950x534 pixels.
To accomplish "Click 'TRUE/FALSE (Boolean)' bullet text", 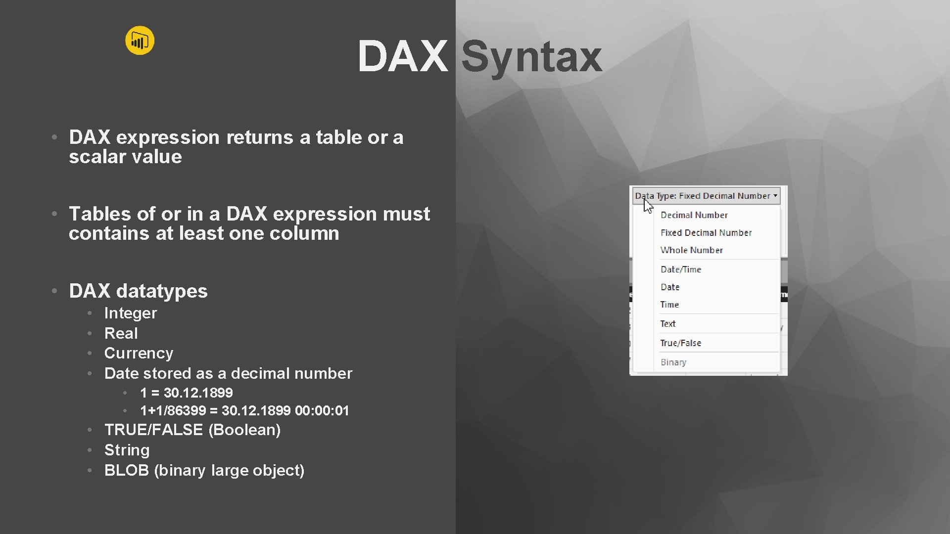I will [192, 430].
